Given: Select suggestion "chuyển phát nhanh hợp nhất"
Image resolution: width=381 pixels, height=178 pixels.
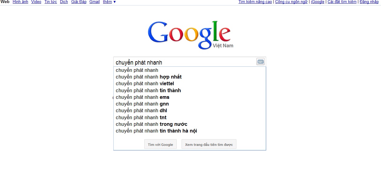Looking at the screenshot, I should [190, 77].
